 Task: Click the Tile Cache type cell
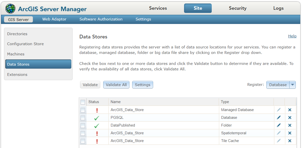click(246, 141)
